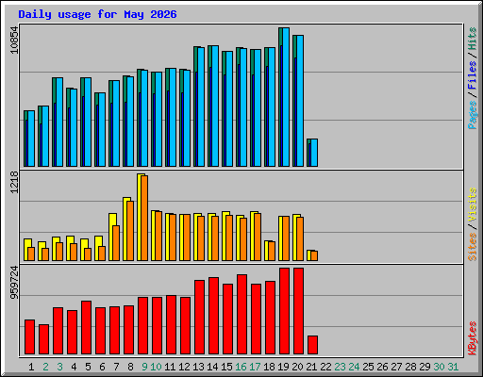
Task: Click day 11 on the date axis
Action: coord(170,367)
